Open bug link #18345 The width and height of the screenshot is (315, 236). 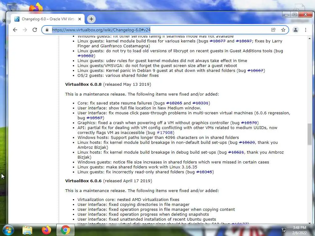click(204, 172)
